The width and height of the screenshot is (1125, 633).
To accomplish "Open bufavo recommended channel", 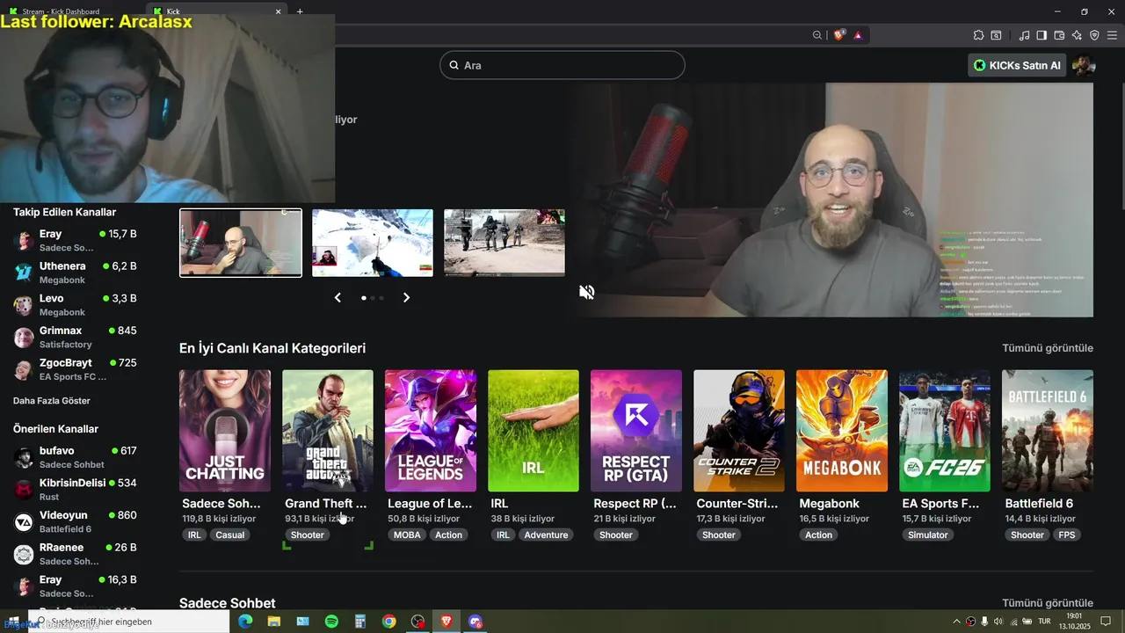I will point(76,457).
